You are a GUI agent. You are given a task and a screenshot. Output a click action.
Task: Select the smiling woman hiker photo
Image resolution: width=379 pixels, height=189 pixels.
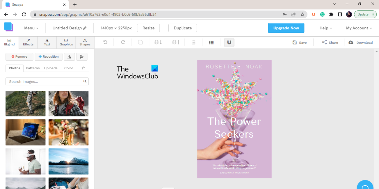click(x=69, y=104)
